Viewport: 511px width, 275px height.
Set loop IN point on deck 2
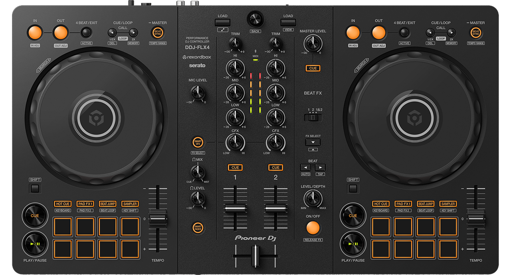coord(353,33)
